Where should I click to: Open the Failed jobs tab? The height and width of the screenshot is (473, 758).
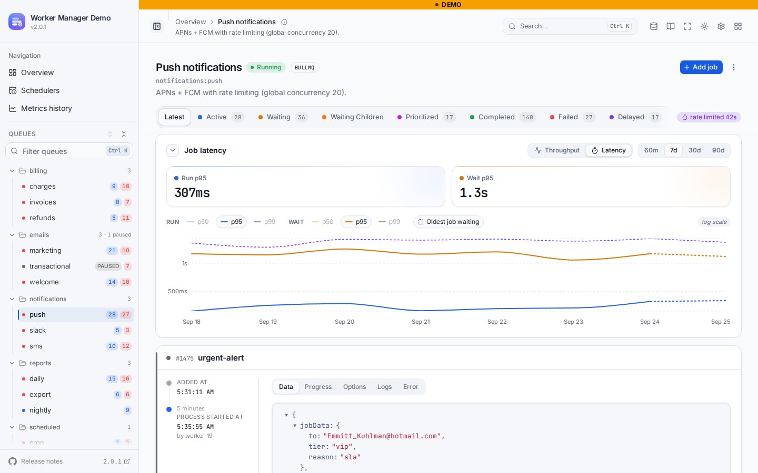pos(573,117)
